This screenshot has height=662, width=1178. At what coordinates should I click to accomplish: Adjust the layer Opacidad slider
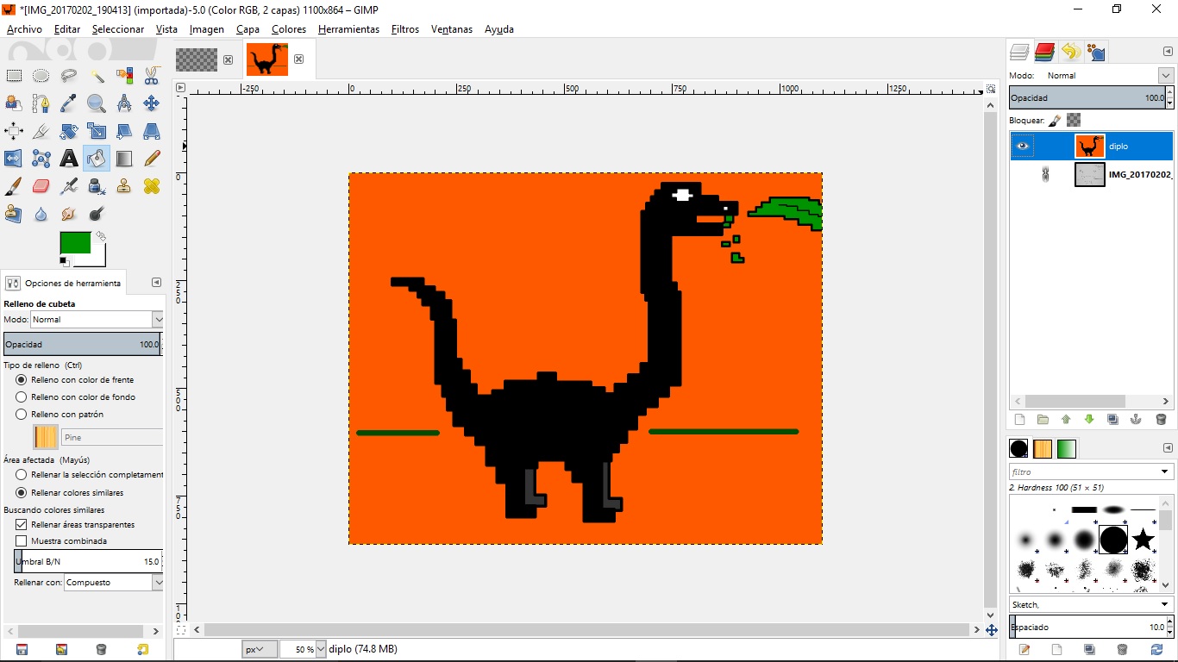point(1092,98)
